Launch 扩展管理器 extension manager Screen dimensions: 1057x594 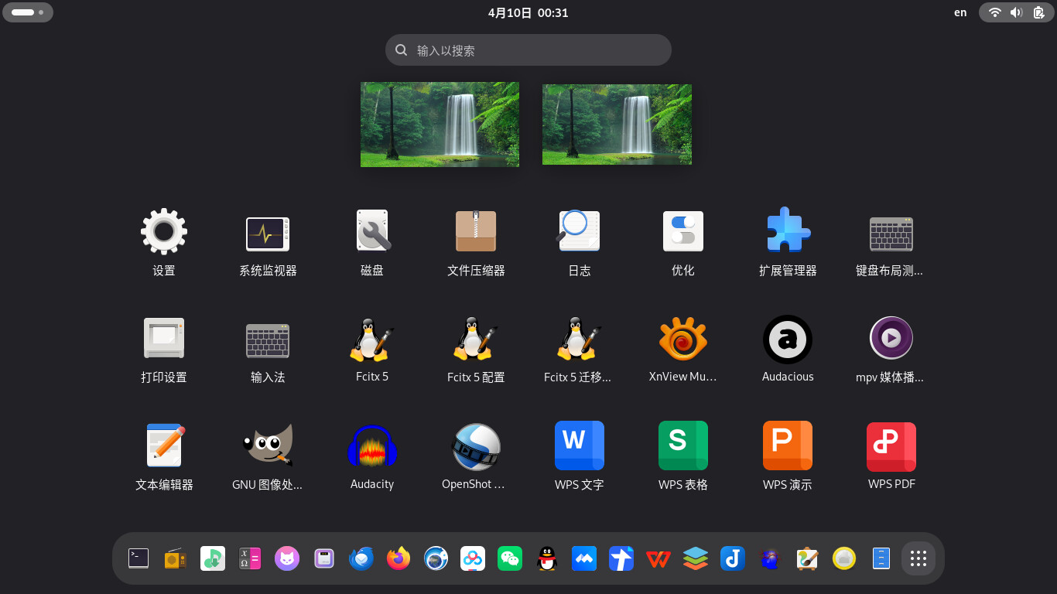pos(787,231)
